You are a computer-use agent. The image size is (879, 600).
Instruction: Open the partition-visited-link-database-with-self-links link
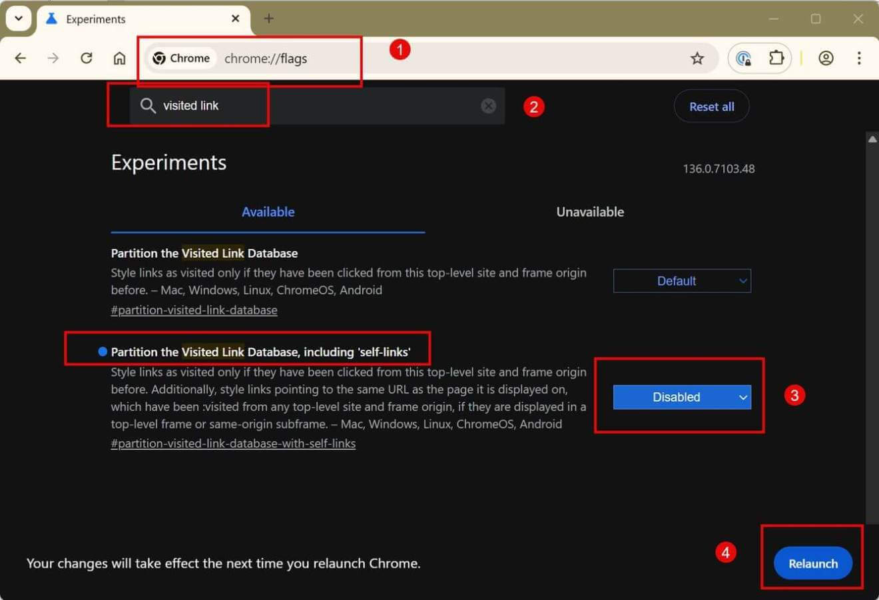233,443
